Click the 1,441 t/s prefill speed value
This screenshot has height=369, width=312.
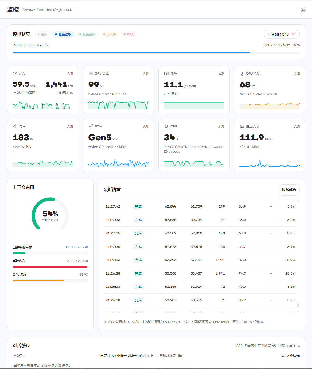tap(59, 84)
